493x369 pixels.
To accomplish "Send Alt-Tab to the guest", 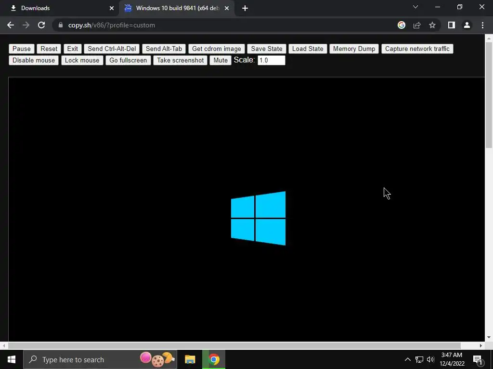I will coord(164,49).
